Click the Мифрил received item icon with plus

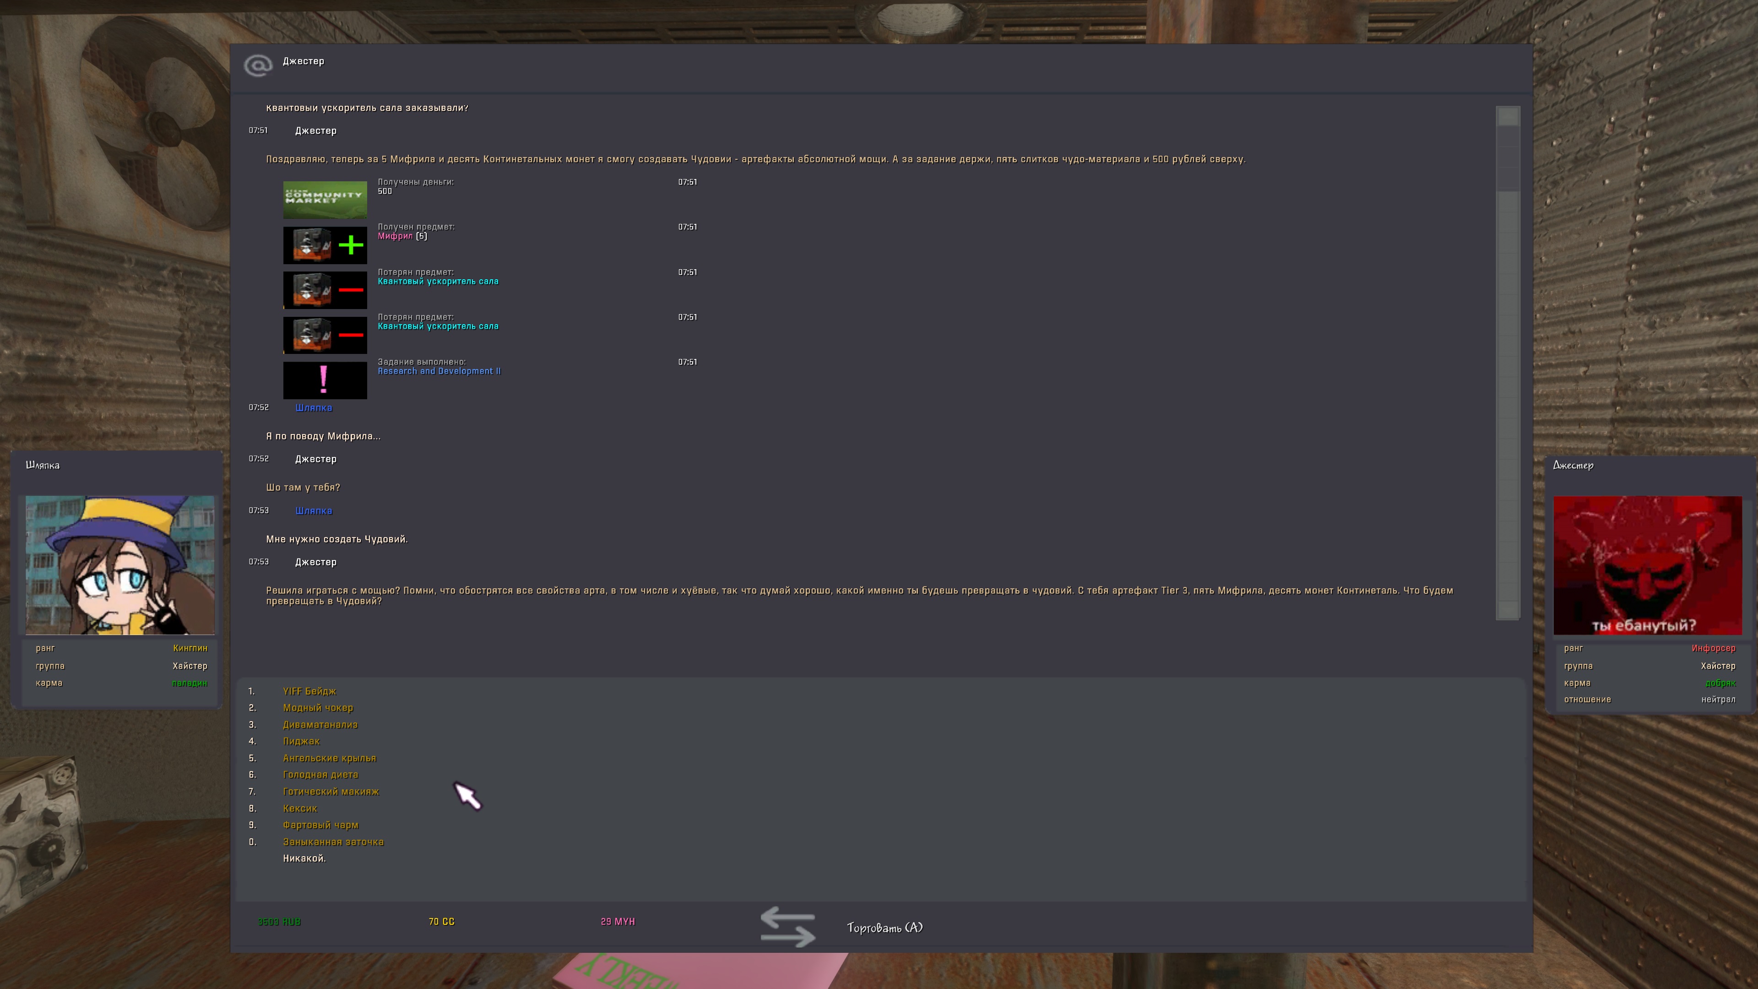point(325,245)
